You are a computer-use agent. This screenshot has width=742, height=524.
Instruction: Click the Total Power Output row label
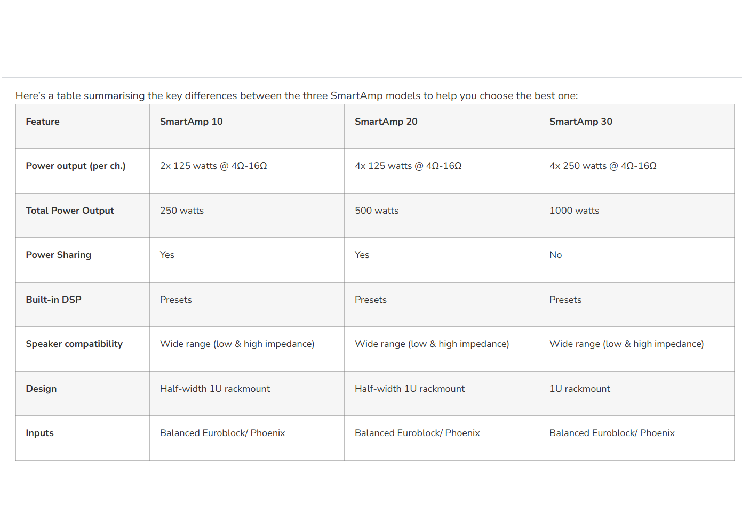coord(70,211)
